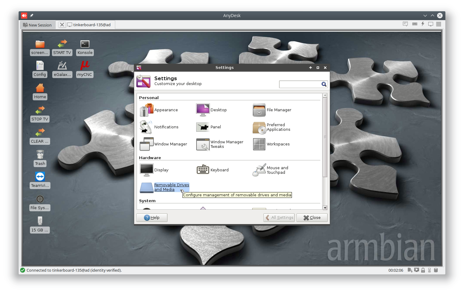Open AnyDesk display settings icon
The image size is (464, 293).
(x=431, y=24)
